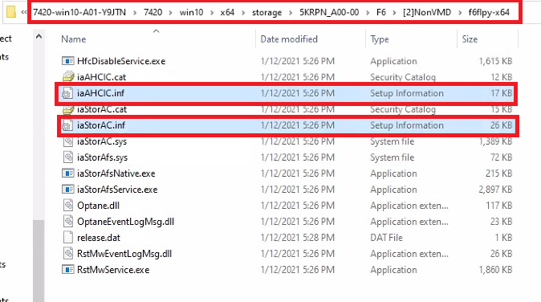This screenshot has width=541, height=302.
Task: Click the 117 KB size value
Action: click(499, 206)
